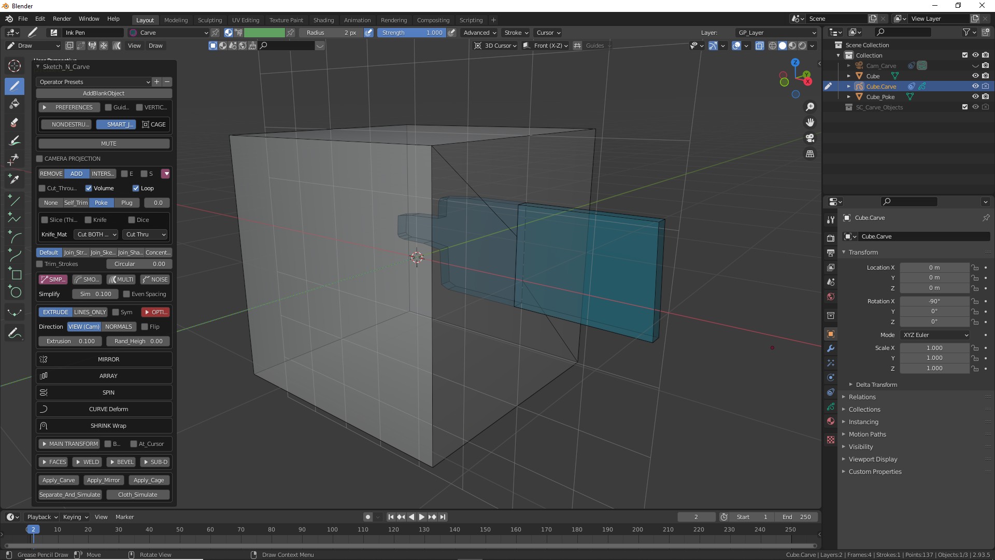Click the camera view icon in viewport
Viewport: 995px width, 560px height.
pos(809,138)
